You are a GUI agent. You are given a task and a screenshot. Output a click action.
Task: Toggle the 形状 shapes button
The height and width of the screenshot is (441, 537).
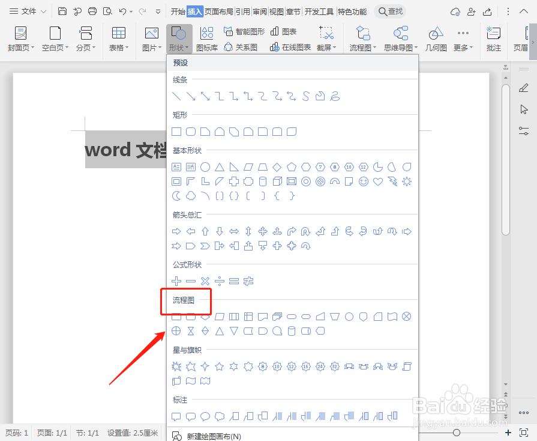click(179, 38)
